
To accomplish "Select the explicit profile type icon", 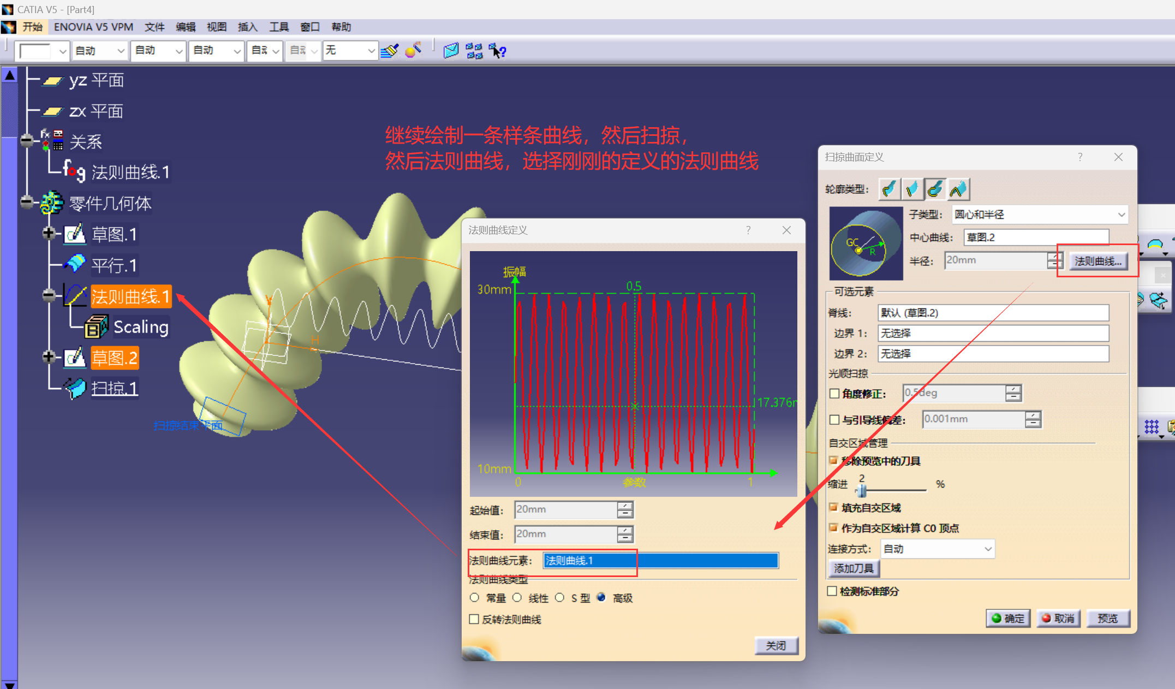I will click(889, 189).
